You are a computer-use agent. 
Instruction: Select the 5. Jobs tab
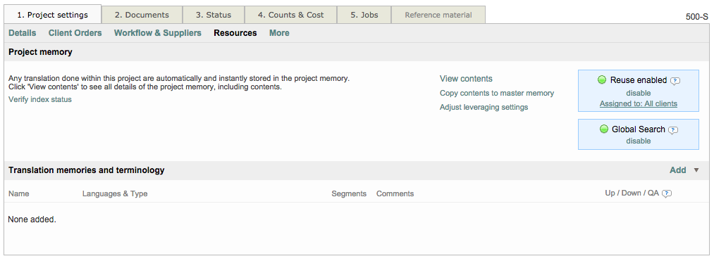364,15
